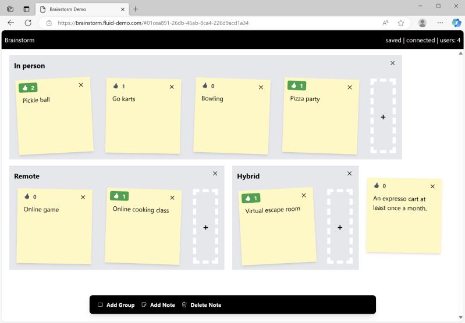Edit the Hybrid group title
Screen dimensions: 465x323
click(x=249, y=176)
